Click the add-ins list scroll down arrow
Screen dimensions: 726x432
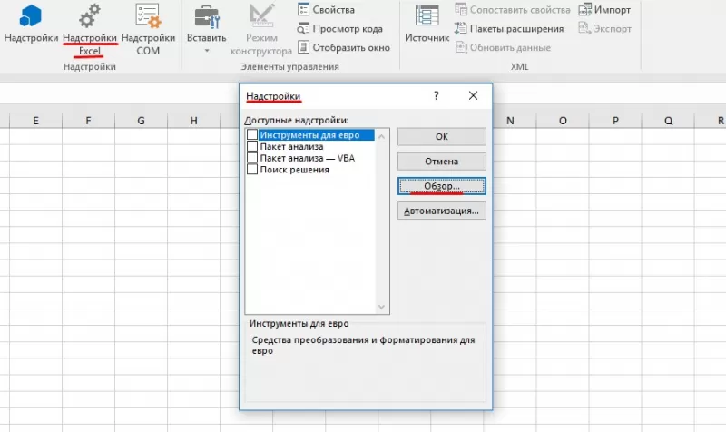(381, 307)
